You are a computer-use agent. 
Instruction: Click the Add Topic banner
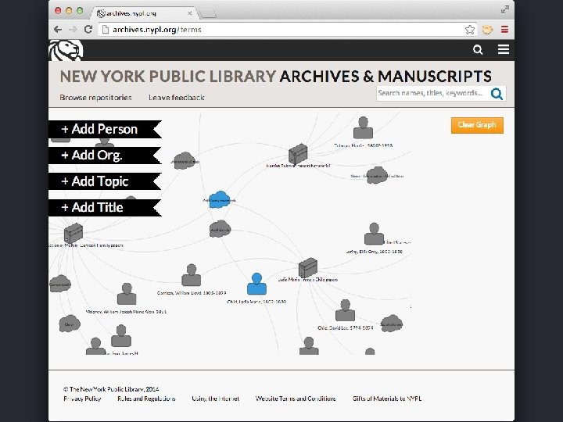105,181
